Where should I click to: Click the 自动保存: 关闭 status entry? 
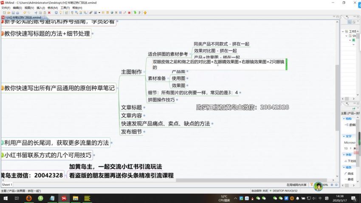(x=259, y=191)
